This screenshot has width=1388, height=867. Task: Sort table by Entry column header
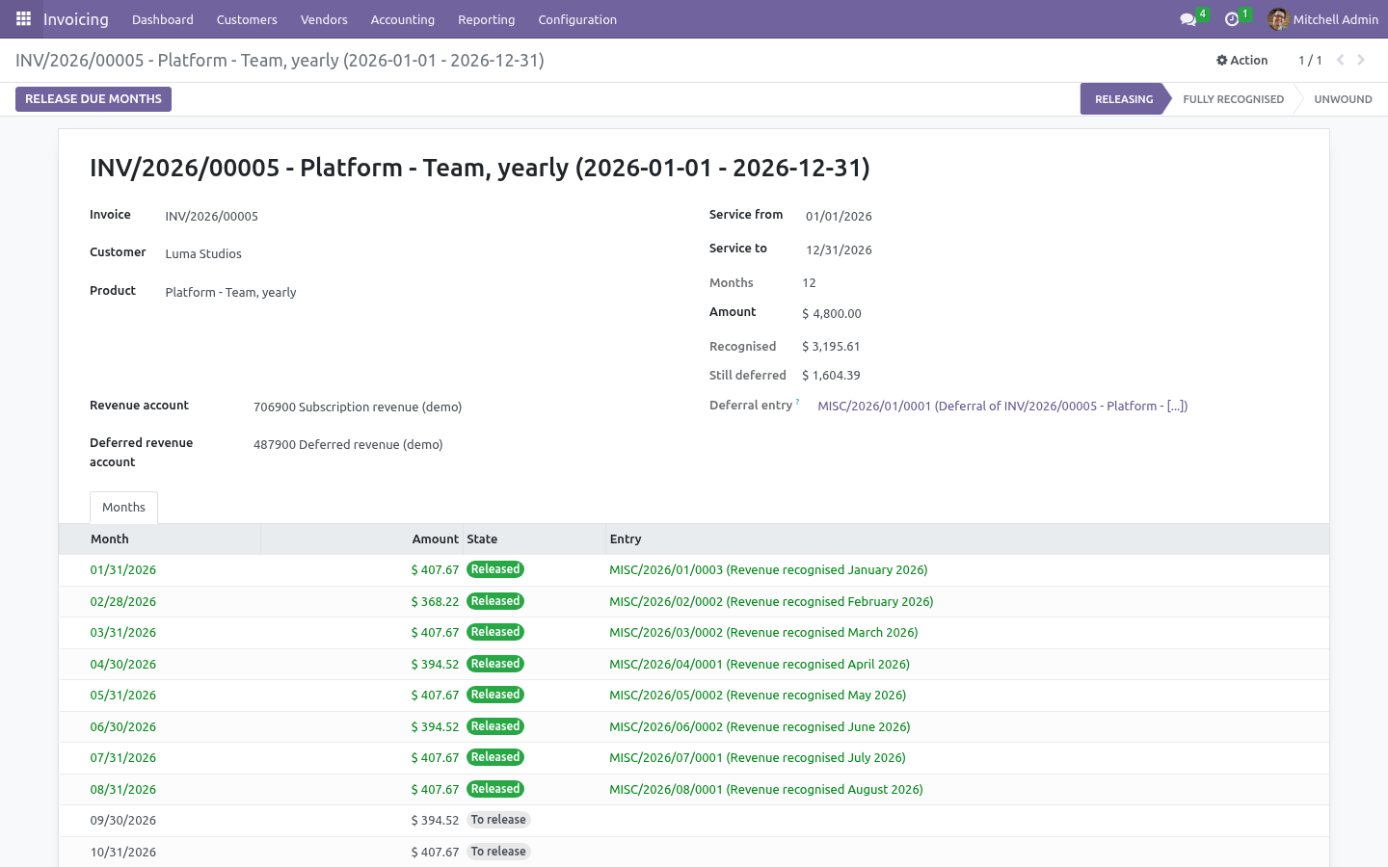pos(967,539)
